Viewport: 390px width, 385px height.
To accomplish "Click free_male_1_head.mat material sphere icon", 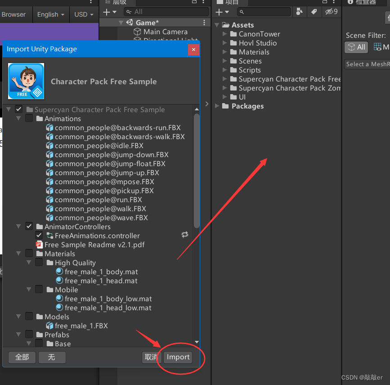I will (59, 280).
